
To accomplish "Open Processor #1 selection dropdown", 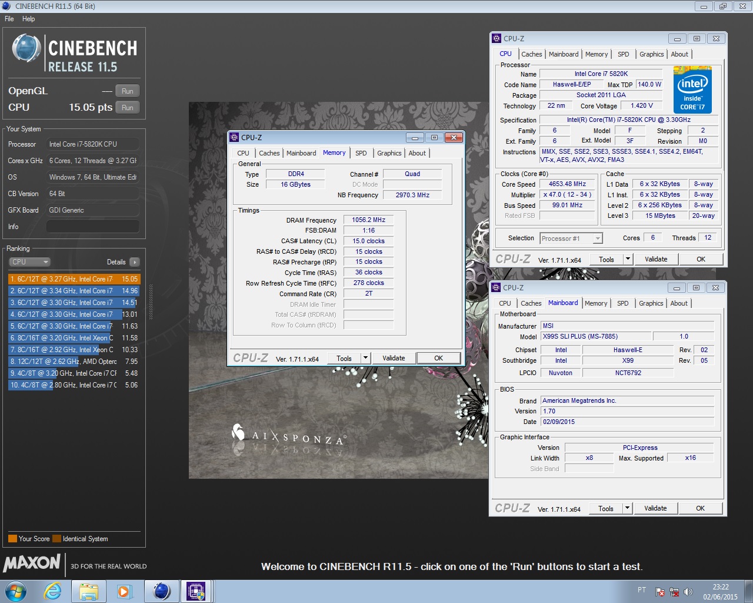I will [x=571, y=238].
